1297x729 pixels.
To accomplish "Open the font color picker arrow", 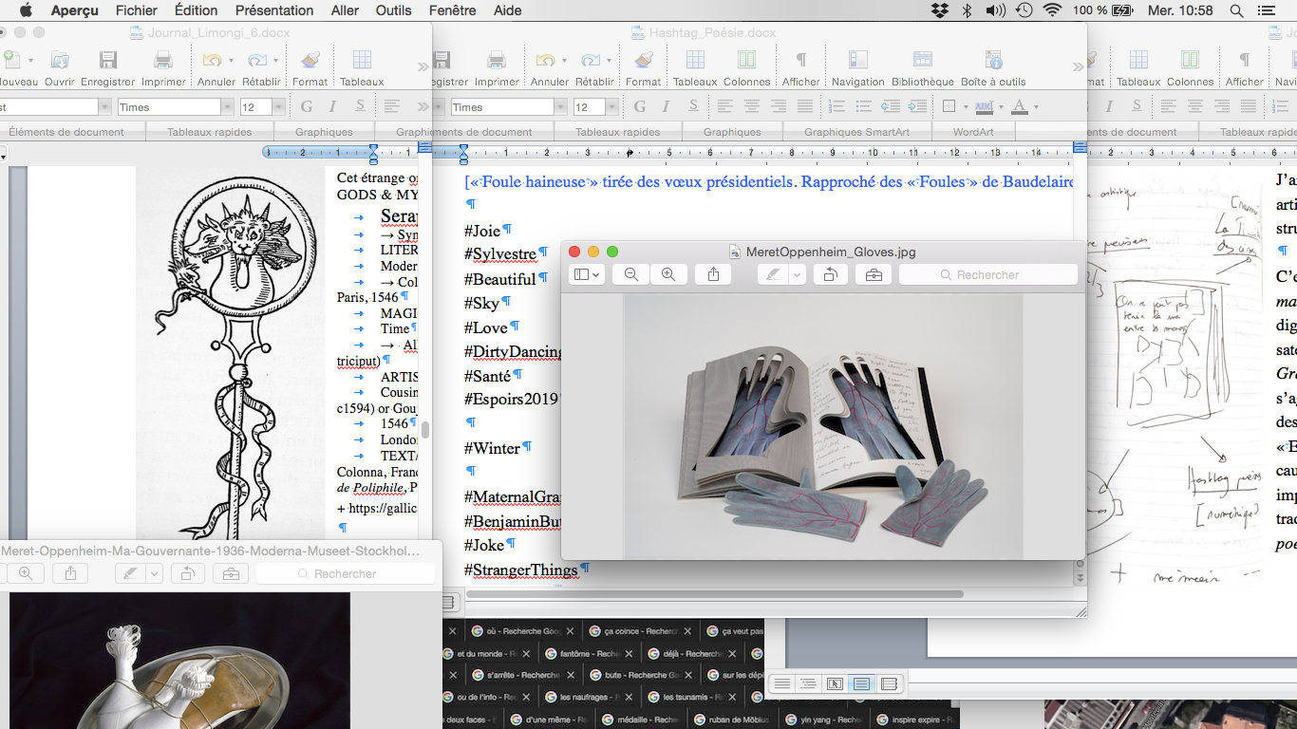I will click(x=1036, y=107).
